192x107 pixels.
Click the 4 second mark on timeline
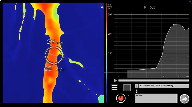(x=164, y=77)
